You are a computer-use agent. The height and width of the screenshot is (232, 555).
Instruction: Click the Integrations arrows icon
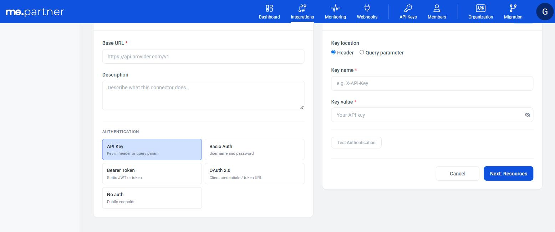tap(302, 8)
